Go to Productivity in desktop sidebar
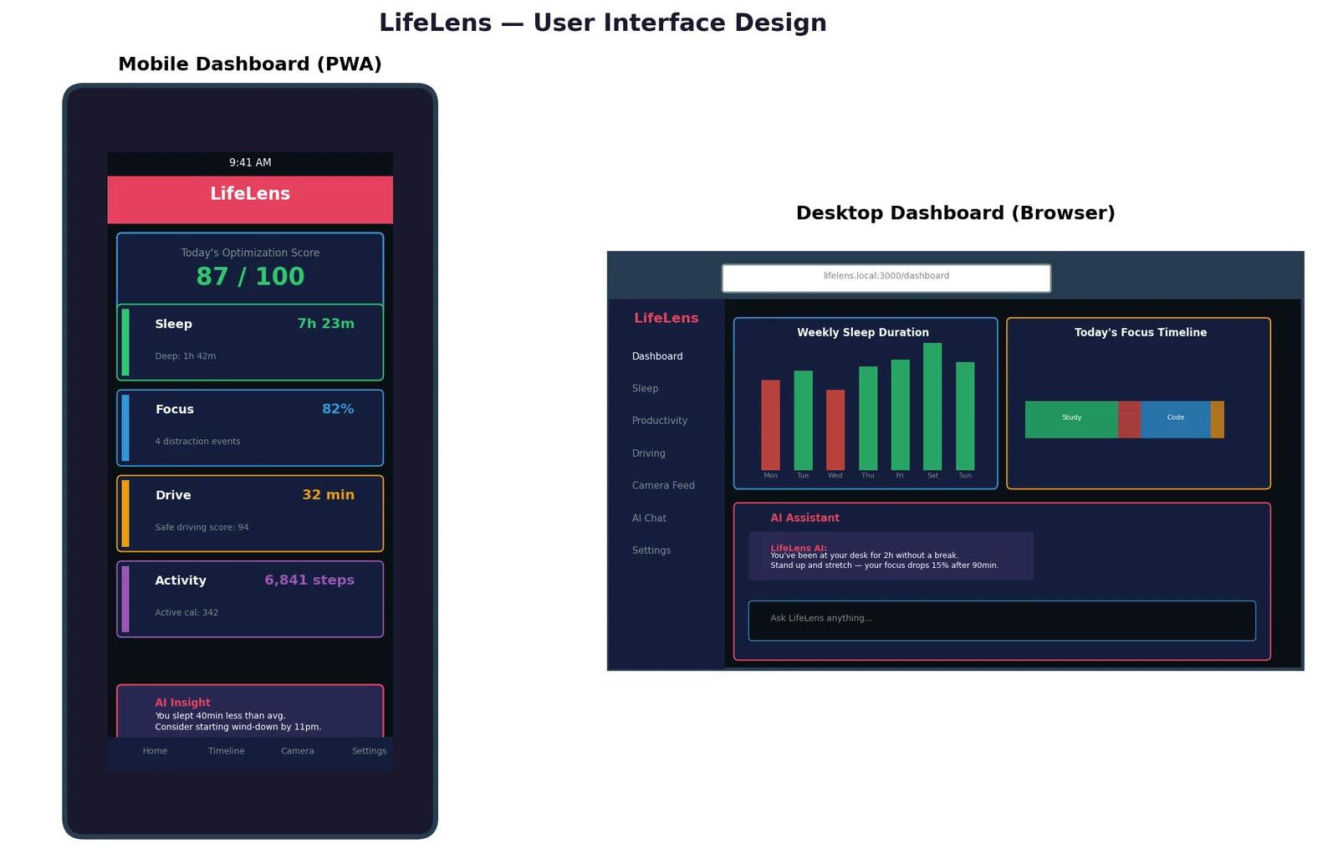Image resolution: width=1338 pixels, height=854 pixels. [660, 421]
